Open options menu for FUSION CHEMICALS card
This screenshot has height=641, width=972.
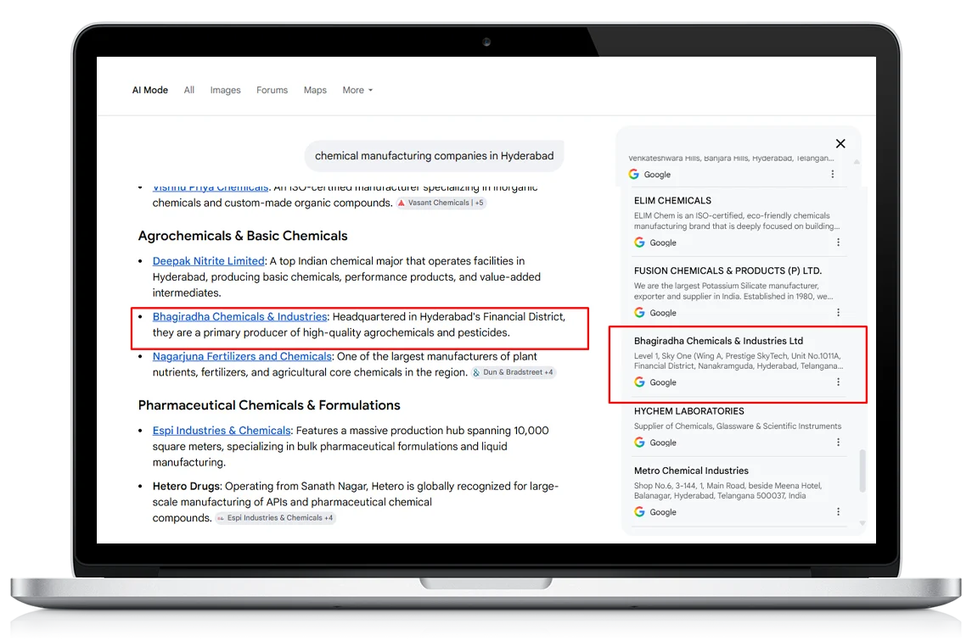[x=838, y=313]
